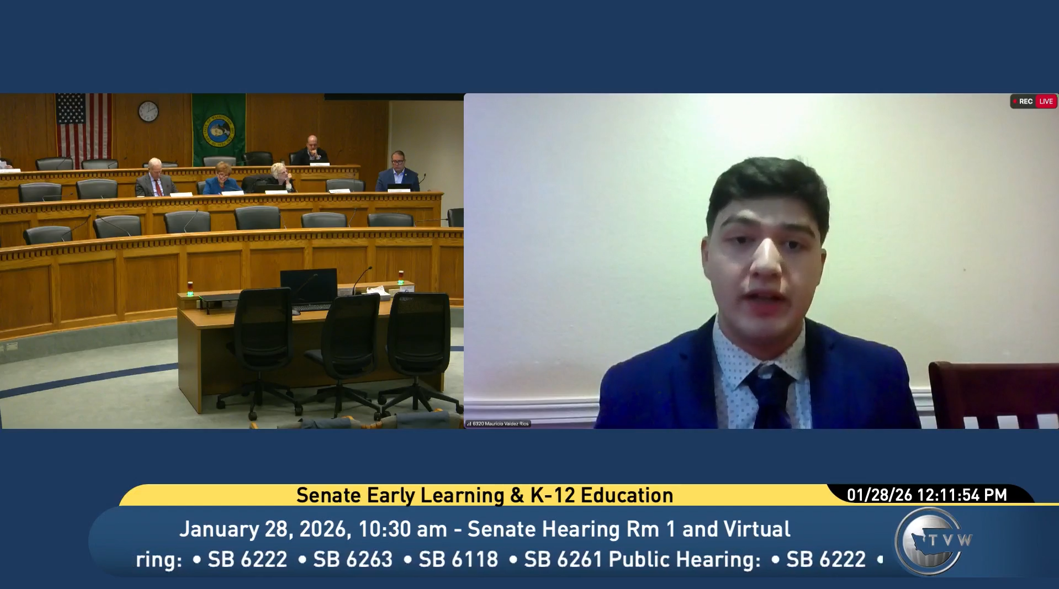Click the REC recording indicator
The width and height of the screenshot is (1059, 589).
tap(1023, 102)
